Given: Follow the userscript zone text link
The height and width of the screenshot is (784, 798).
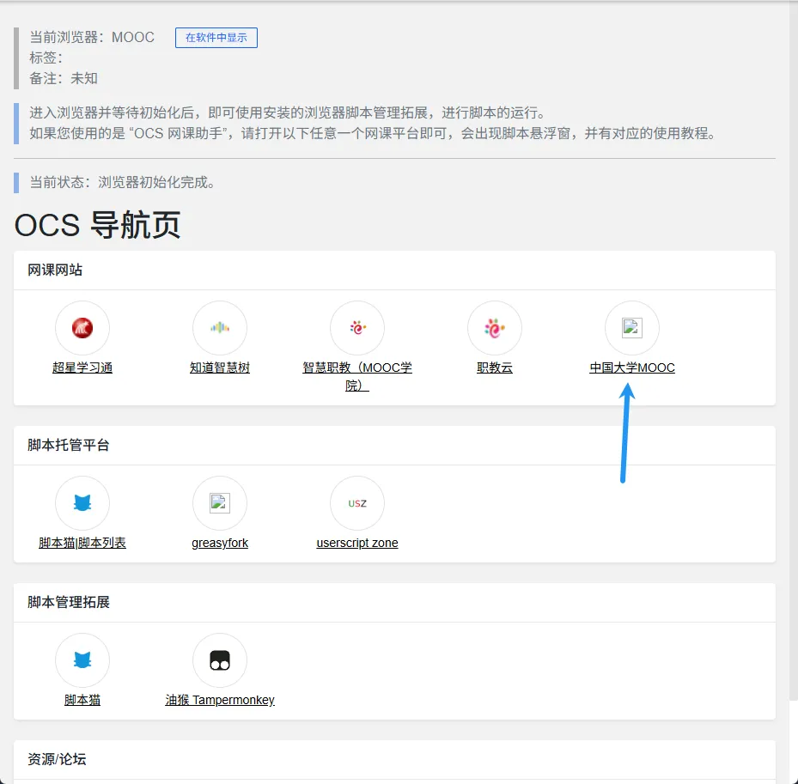Looking at the screenshot, I should click(357, 543).
